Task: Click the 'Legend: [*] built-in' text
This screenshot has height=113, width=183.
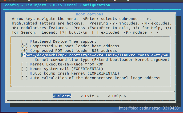Action: point(64,32)
